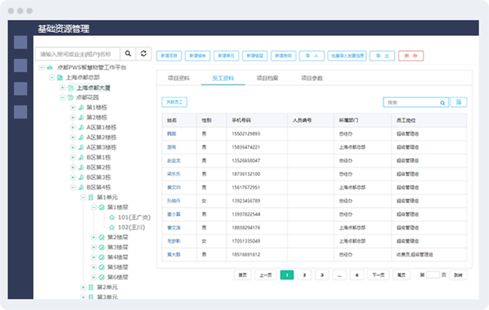
Task: Click the 关联员工 button
Action: pyautogui.click(x=174, y=102)
